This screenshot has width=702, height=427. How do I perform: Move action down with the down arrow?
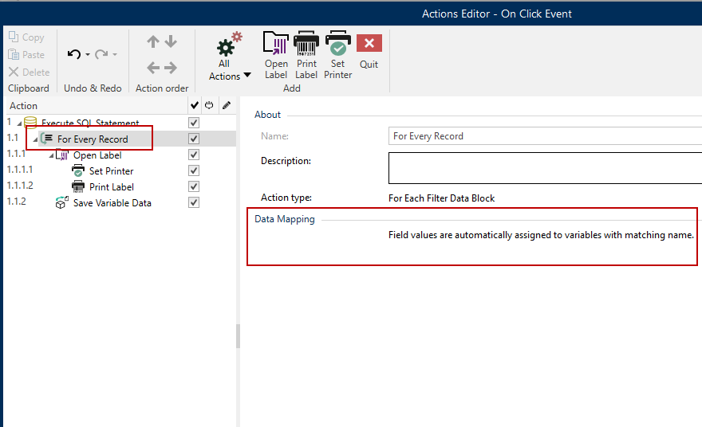pos(171,42)
